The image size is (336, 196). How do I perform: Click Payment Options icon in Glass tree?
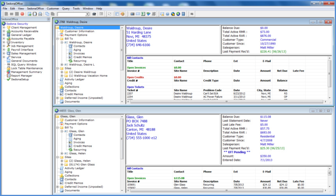pos(62,124)
